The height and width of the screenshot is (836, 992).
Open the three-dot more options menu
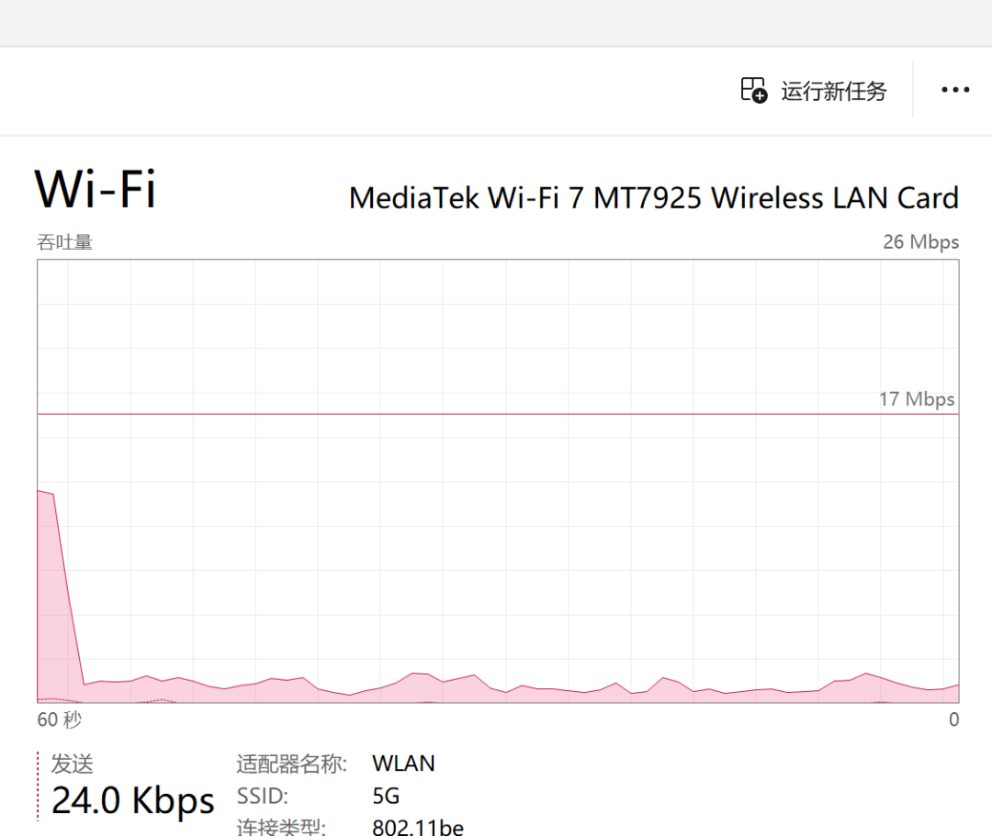point(955,90)
